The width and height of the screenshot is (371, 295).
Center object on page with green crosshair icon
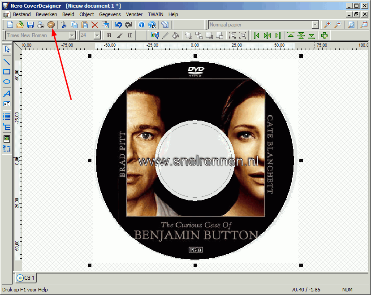tap(324, 35)
